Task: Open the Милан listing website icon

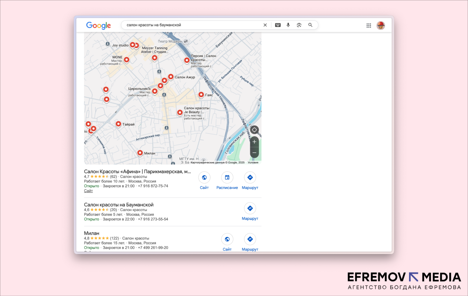Action: coord(227,239)
